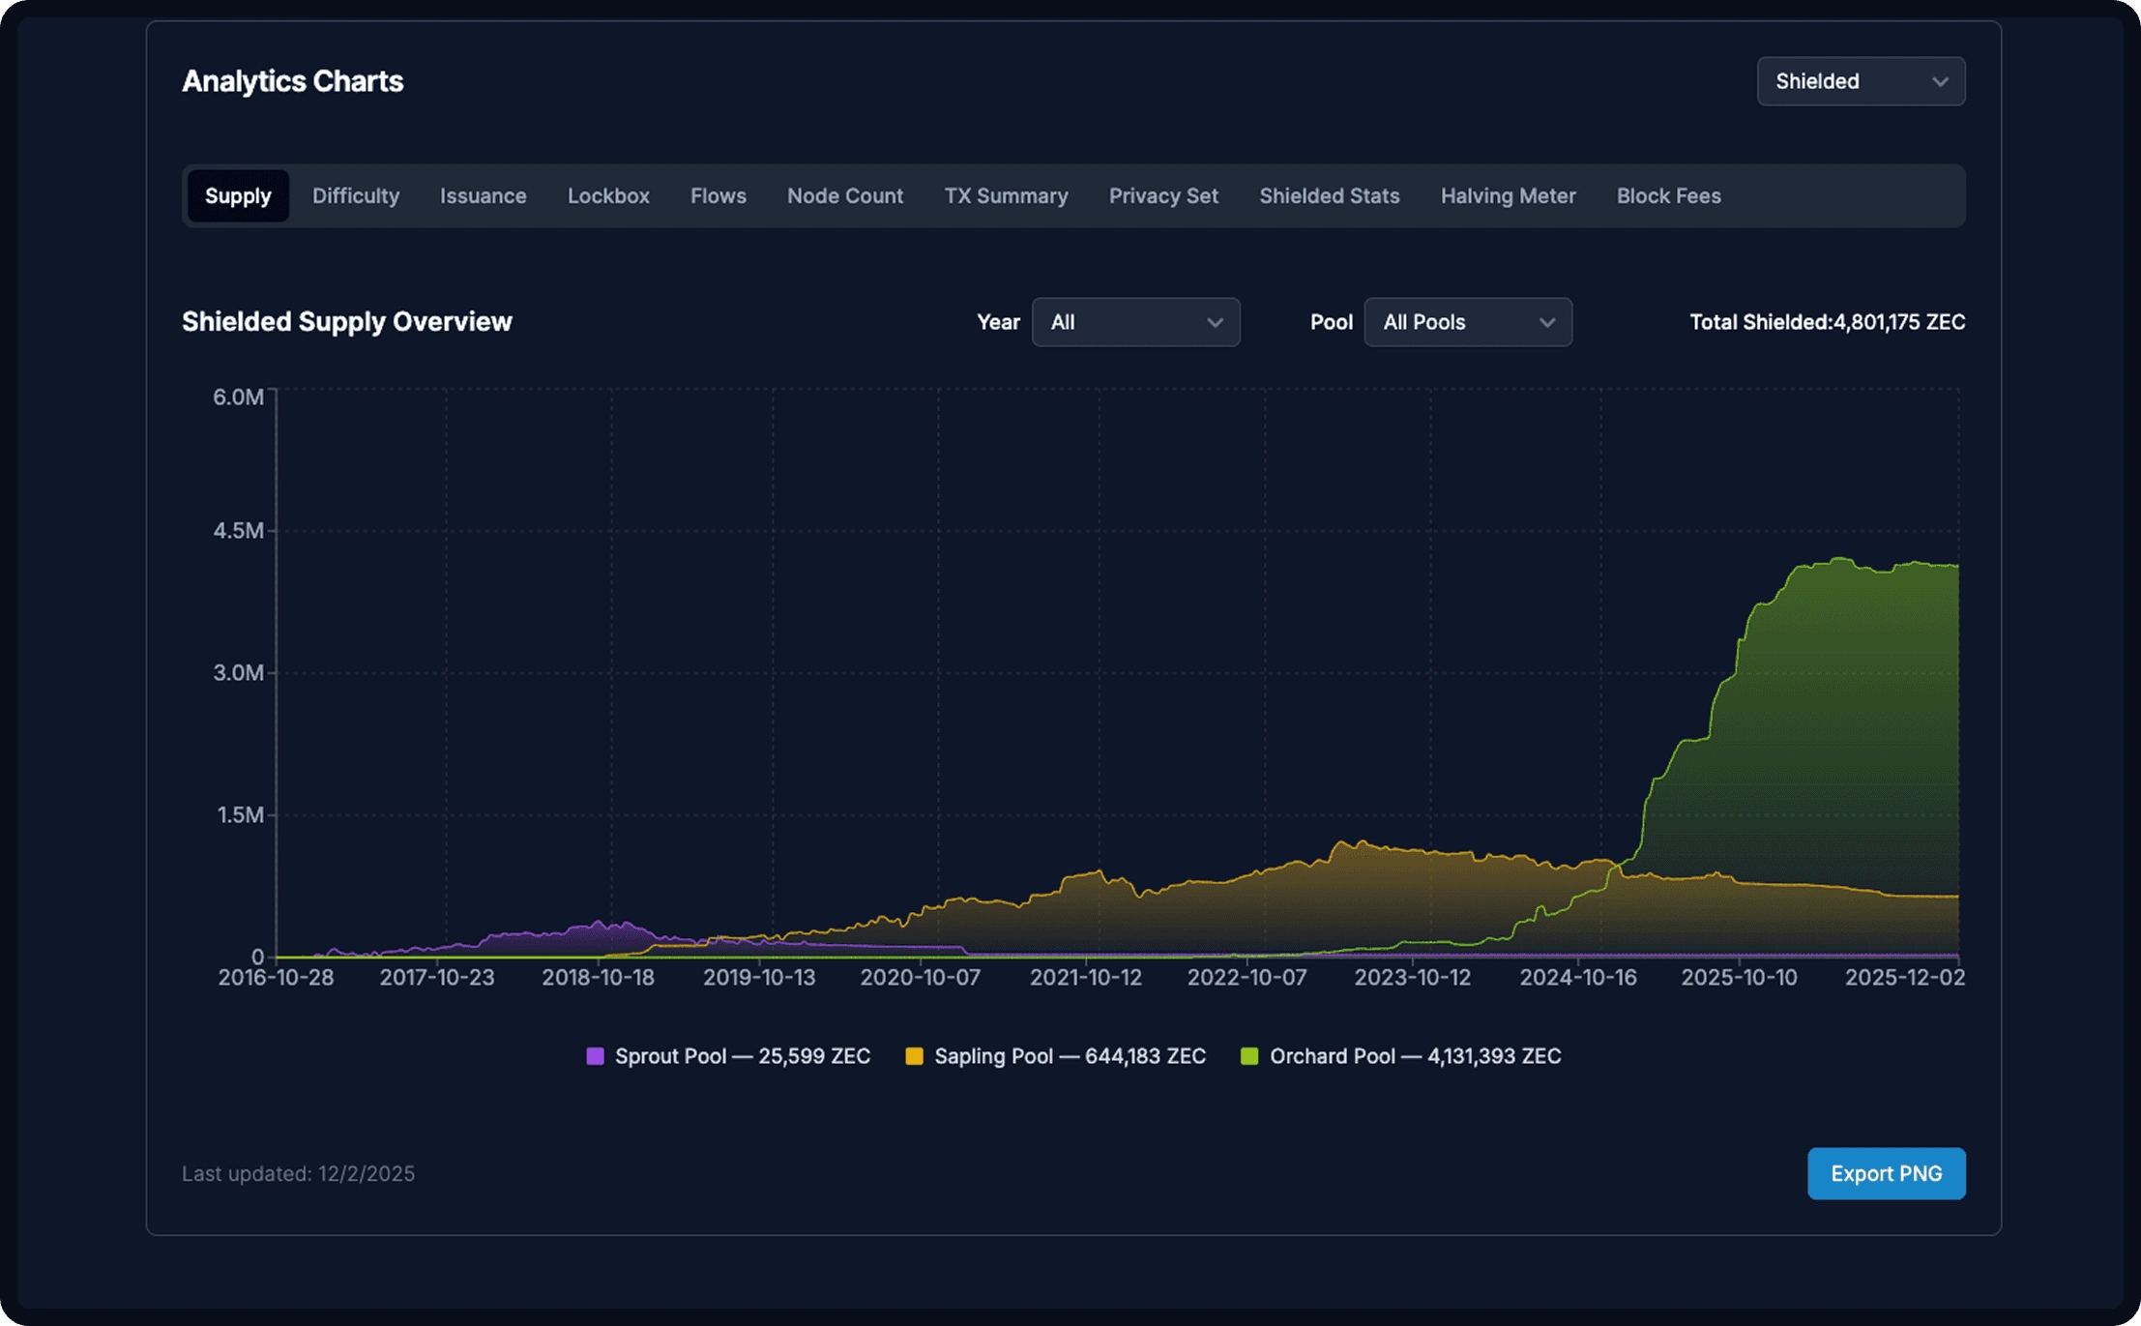Open the Block Fees tab
This screenshot has height=1326, width=2141.
pos(1668,196)
